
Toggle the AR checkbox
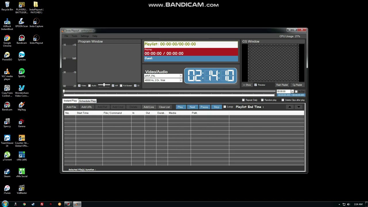pos(113,85)
